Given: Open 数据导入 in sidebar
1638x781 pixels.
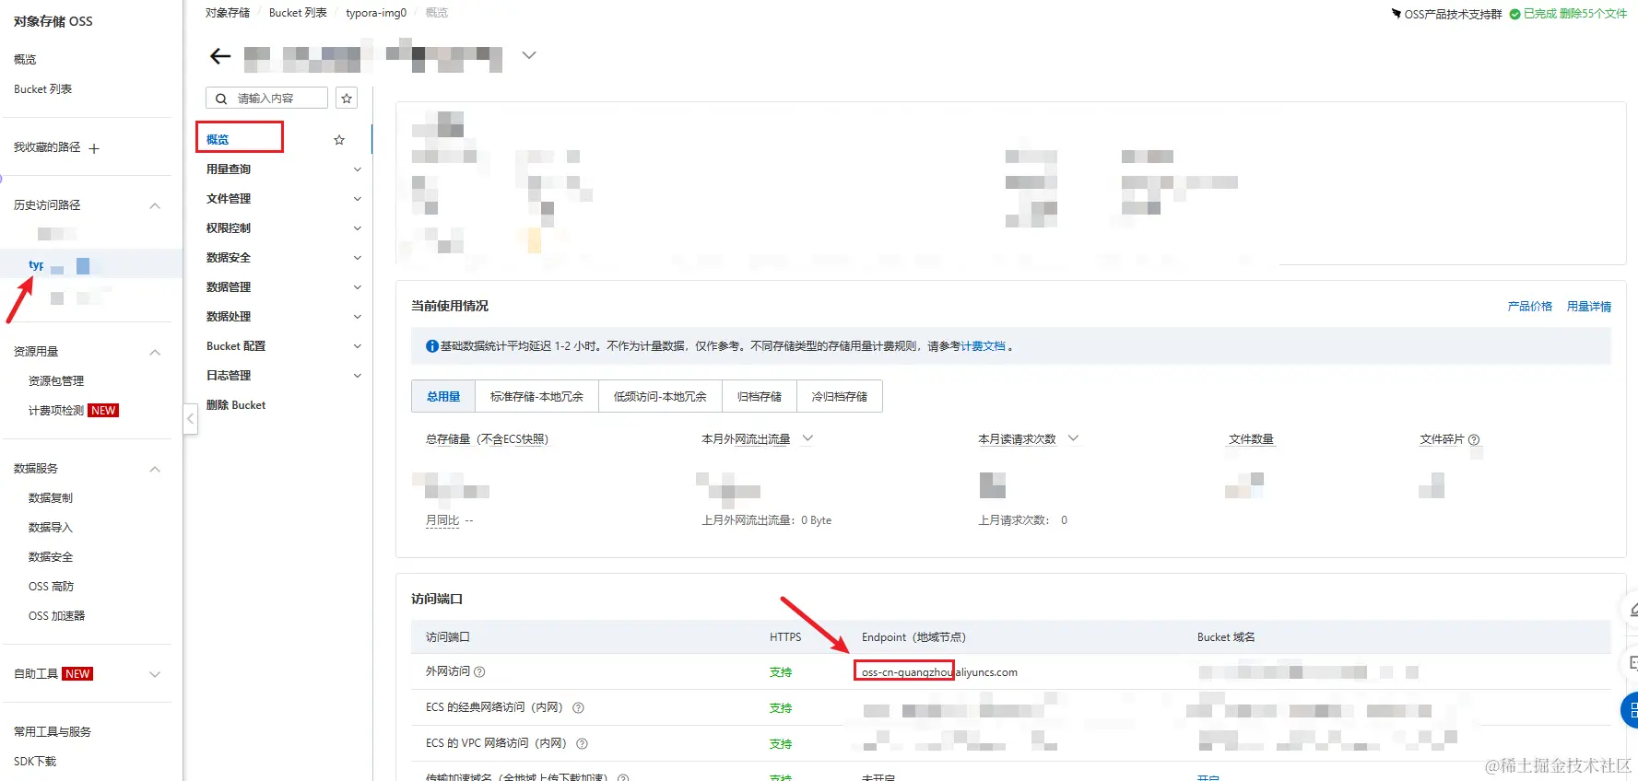Looking at the screenshot, I should click(x=51, y=528).
